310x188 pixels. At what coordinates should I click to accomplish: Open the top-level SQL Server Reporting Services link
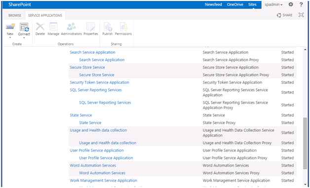(x=96, y=90)
